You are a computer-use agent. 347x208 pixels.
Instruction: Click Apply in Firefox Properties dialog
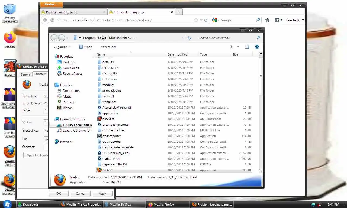(x=102, y=193)
